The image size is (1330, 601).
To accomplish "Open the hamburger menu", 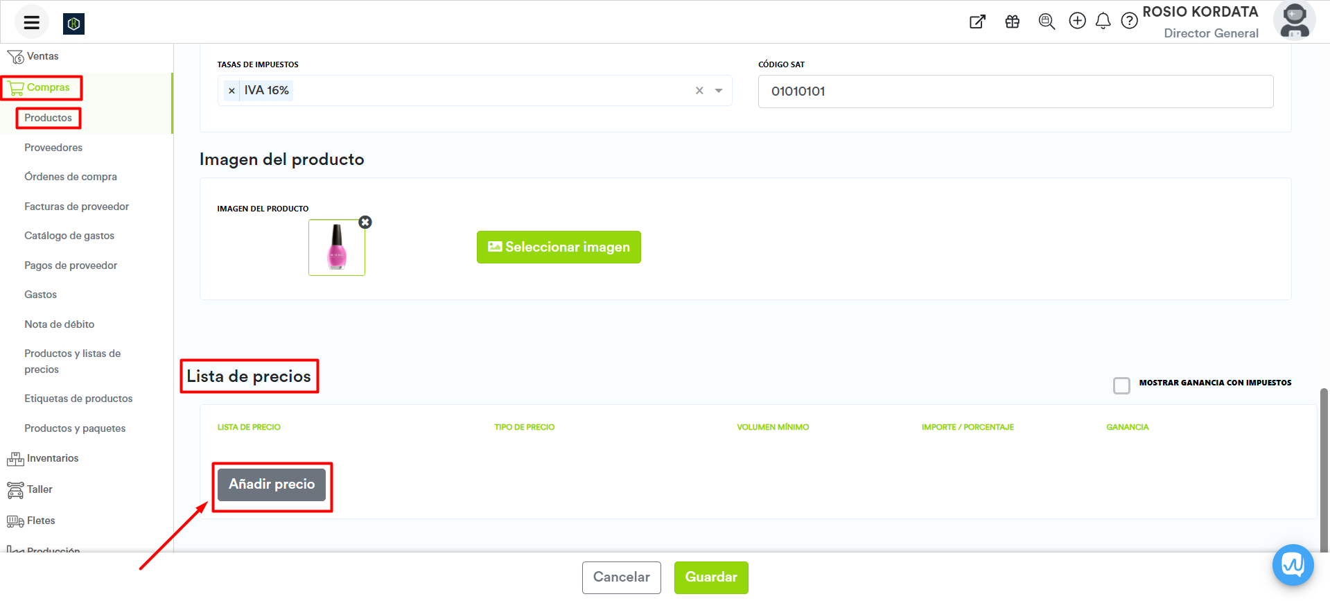I will [31, 22].
